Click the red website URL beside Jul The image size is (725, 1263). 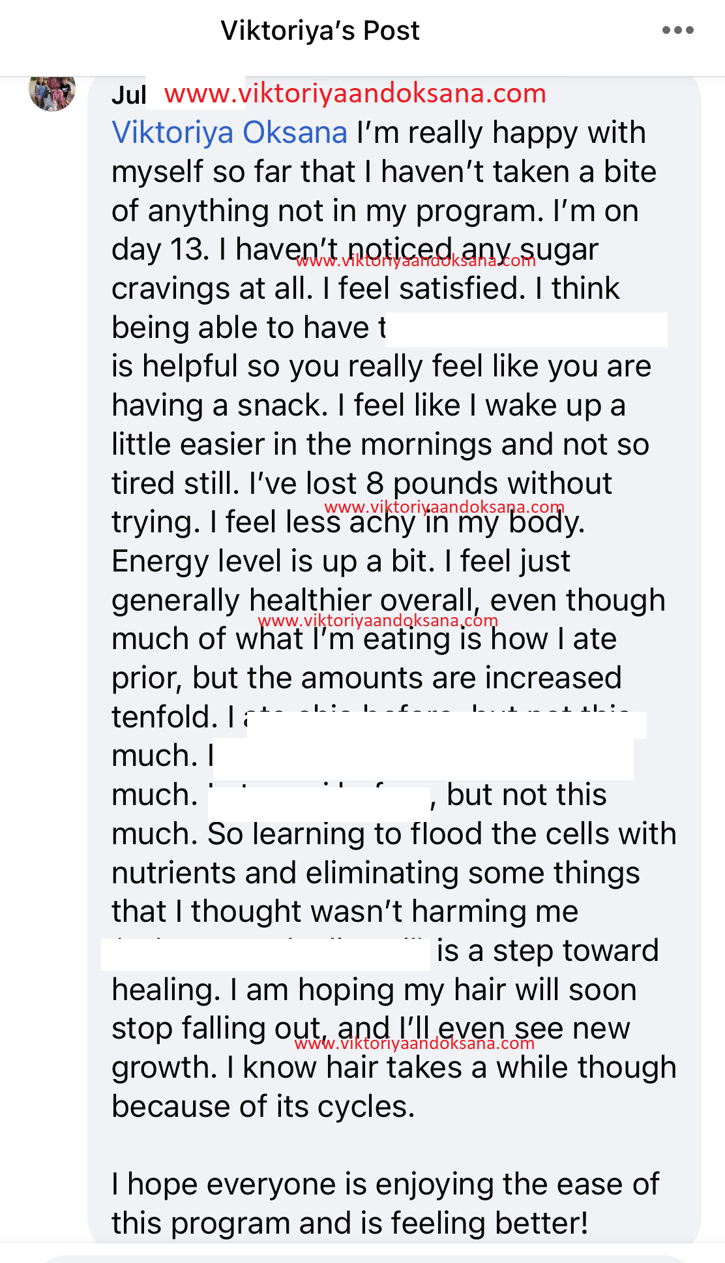coord(355,94)
